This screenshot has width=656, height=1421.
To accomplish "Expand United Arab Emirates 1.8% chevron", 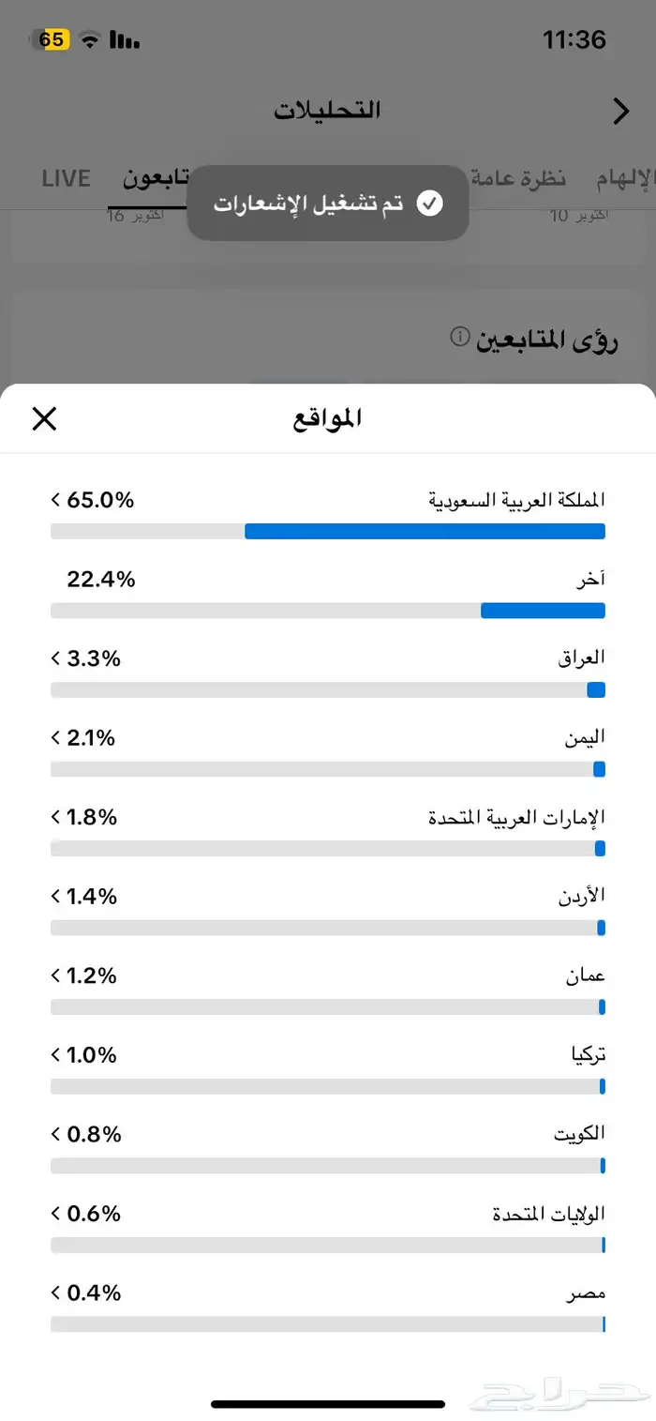I will pyautogui.click(x=55, y=817).
